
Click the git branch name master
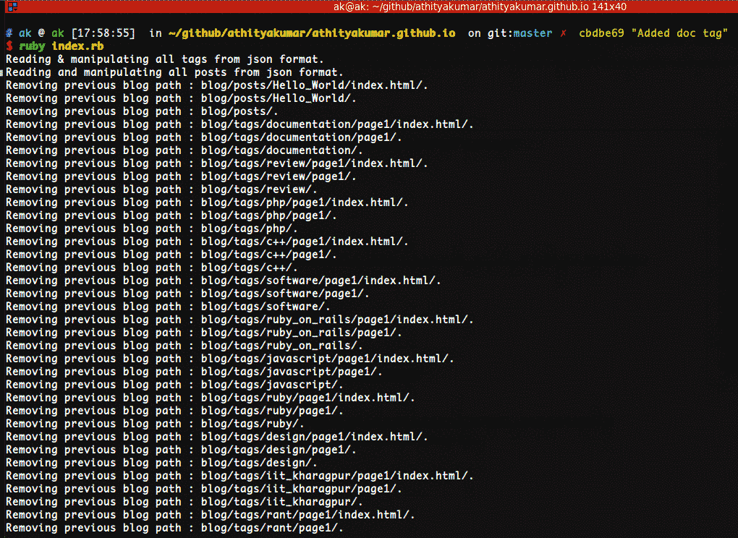532,33
